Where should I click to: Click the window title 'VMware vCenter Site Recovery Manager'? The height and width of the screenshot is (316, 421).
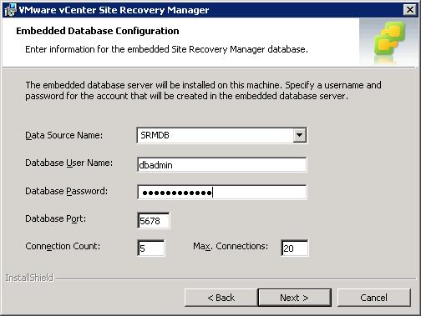114,10
